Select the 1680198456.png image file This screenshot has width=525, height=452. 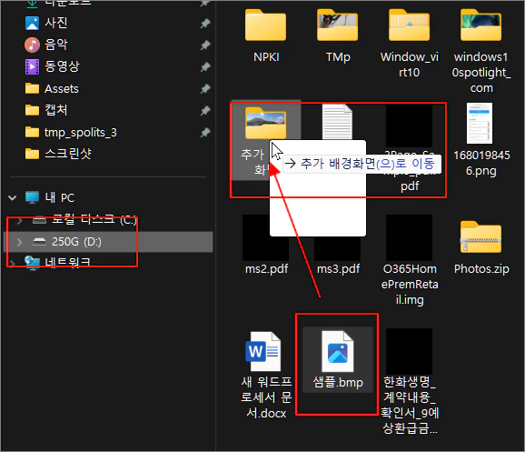(481, 140)
